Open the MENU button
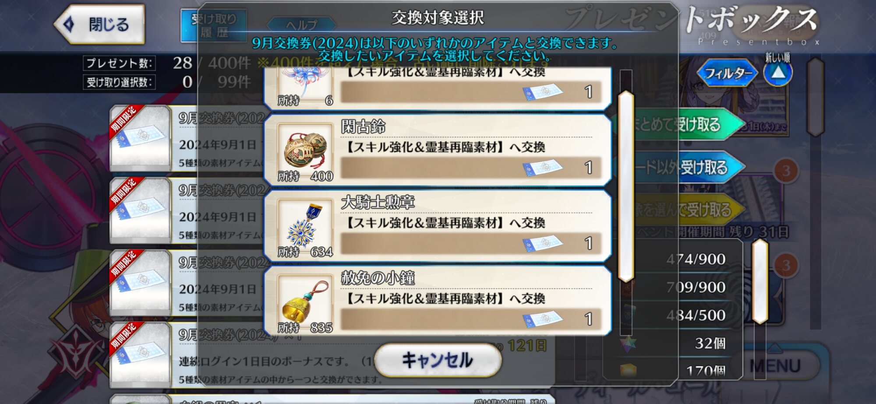 pos(775,365)
